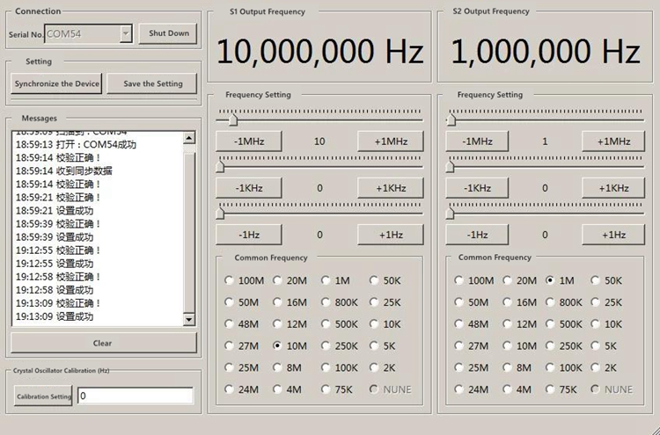Select 800K common frequency for S1
The height and width of the screenshot is (435, 660).
tap(326, 302)
